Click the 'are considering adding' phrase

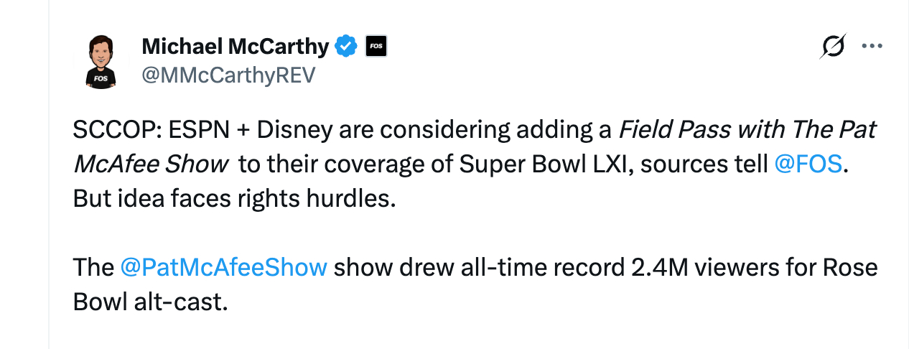[x=460, y=130]
